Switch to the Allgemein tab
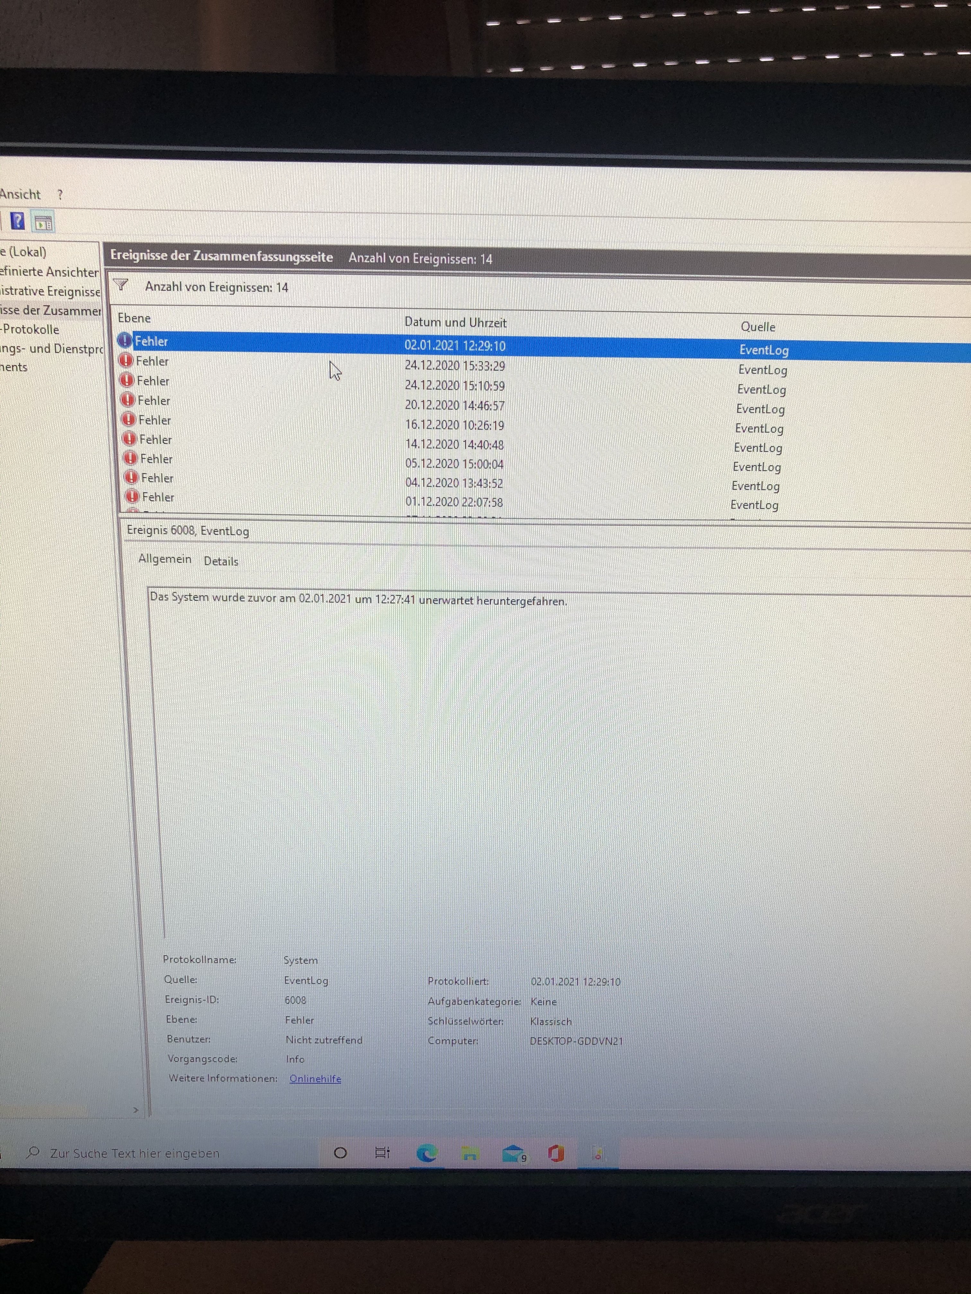 pos(164,559)
